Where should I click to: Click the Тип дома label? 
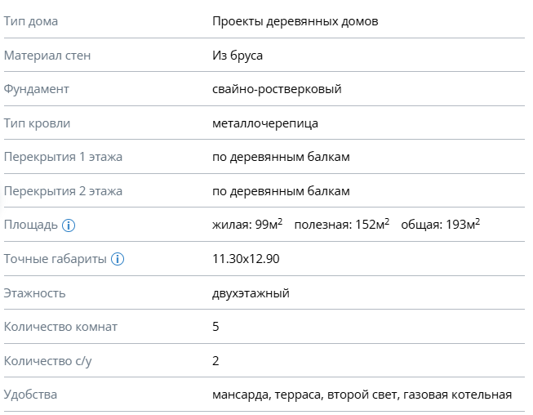(x=31, y=21)
